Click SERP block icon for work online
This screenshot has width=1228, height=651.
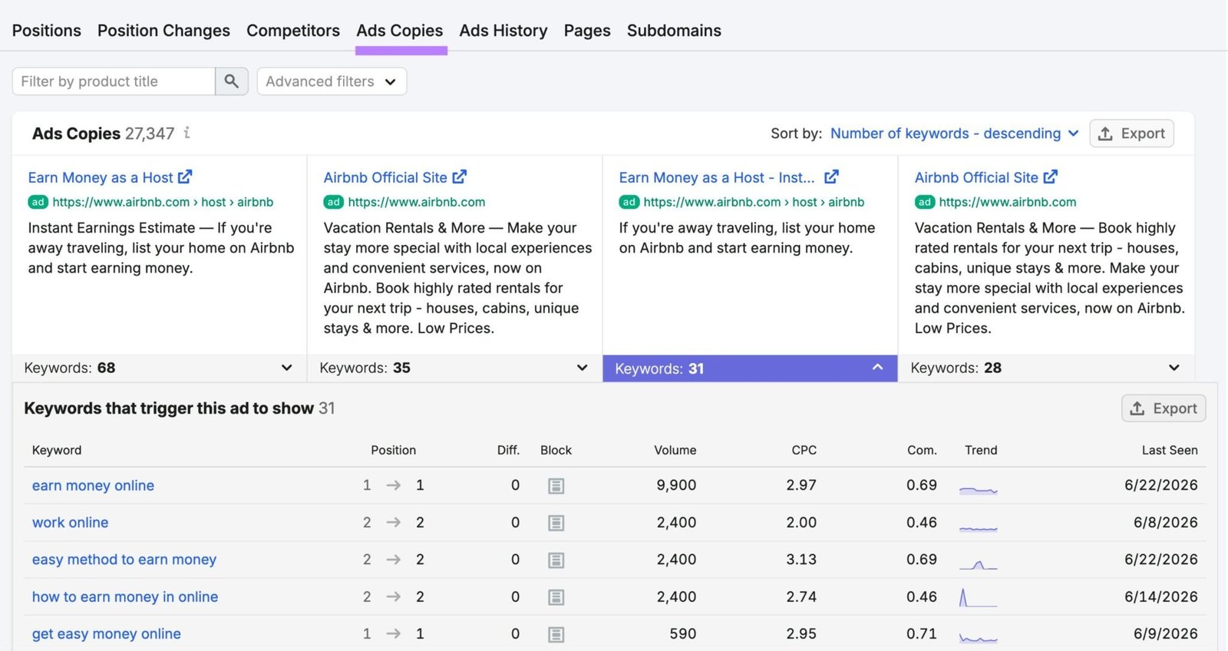pyautogui.click(x=556, y=523)
